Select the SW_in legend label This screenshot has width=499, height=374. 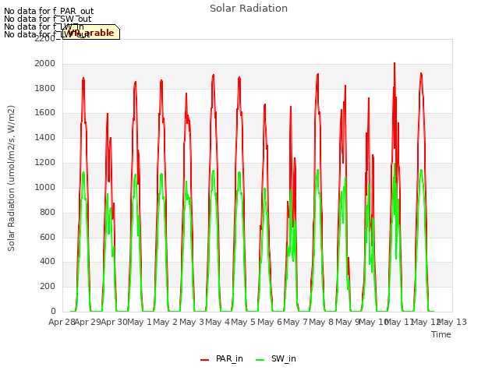coord(284,358)
